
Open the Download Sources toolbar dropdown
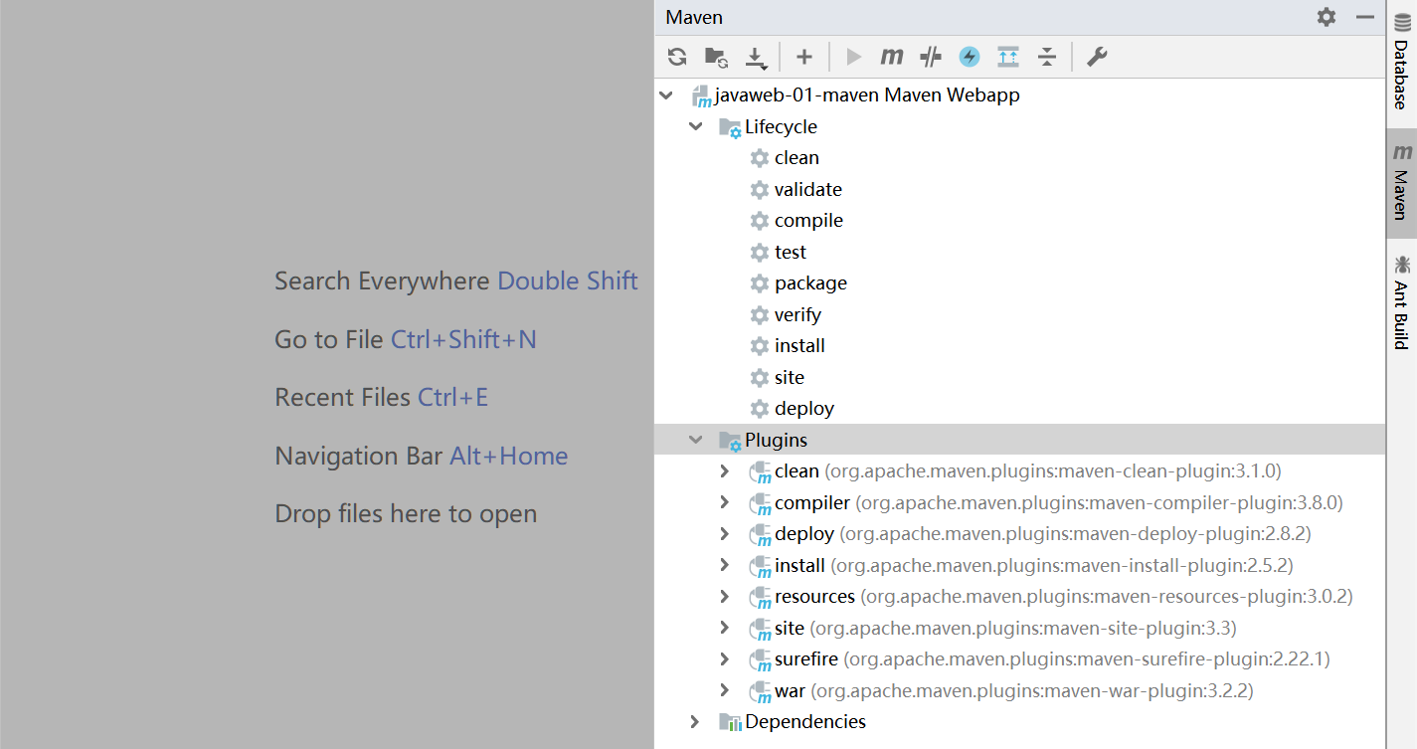[757, 58]
